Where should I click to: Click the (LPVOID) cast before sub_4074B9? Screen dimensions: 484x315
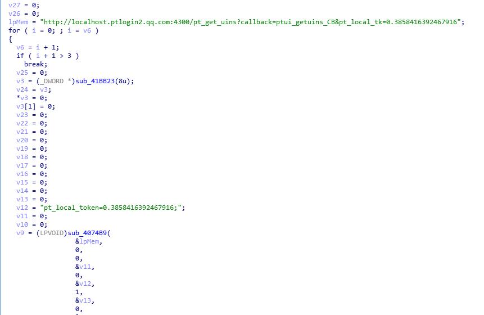coord(52,233)
